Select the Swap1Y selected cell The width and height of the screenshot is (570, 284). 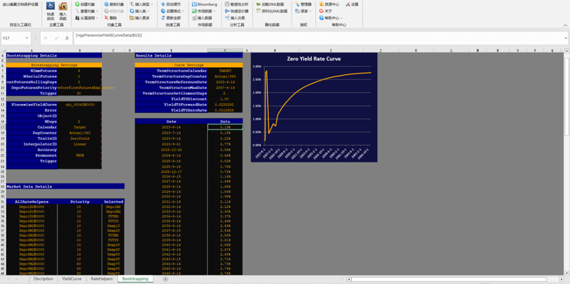(x=114, y=226)
